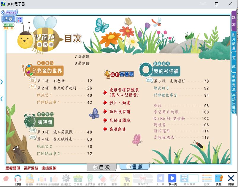The image size is (238, 187).
Task: Click the 月份 speech bubble beside lesson 4
Action: click(33, 137)
